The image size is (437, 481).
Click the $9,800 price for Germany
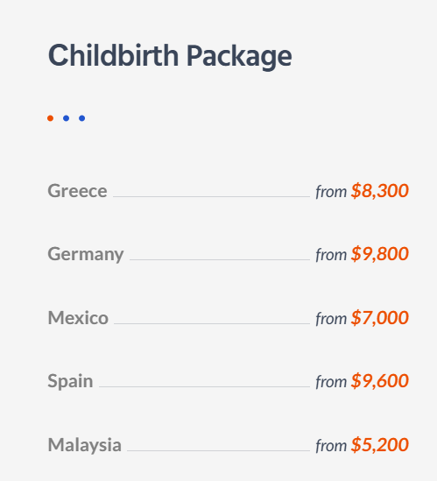[380, 254]
